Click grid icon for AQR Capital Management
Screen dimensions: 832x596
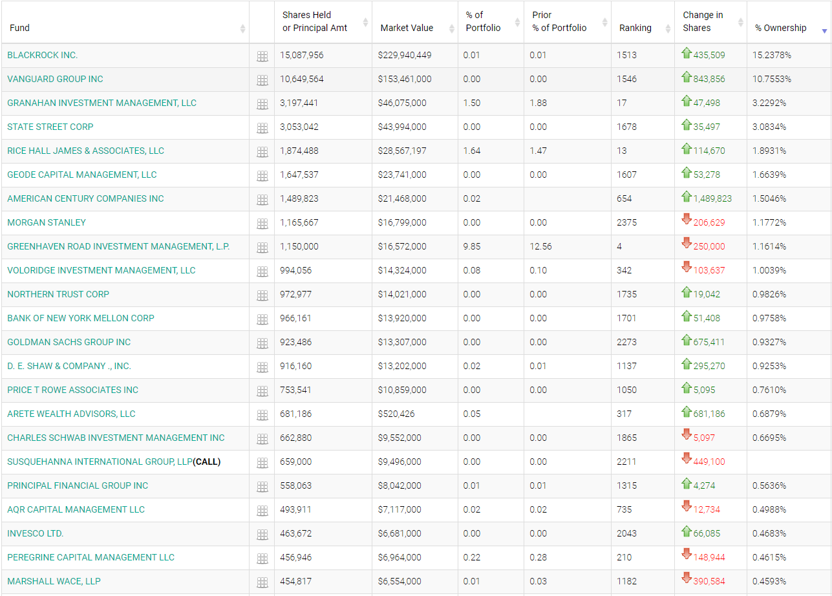click(x=262, y=511)
